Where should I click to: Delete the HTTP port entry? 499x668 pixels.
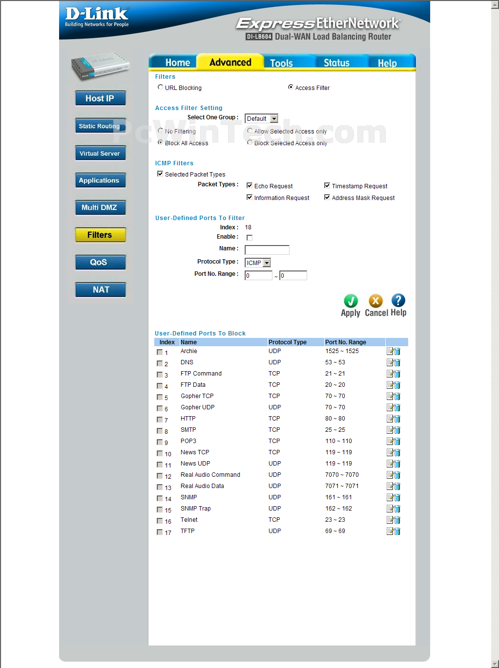(397, 419)
